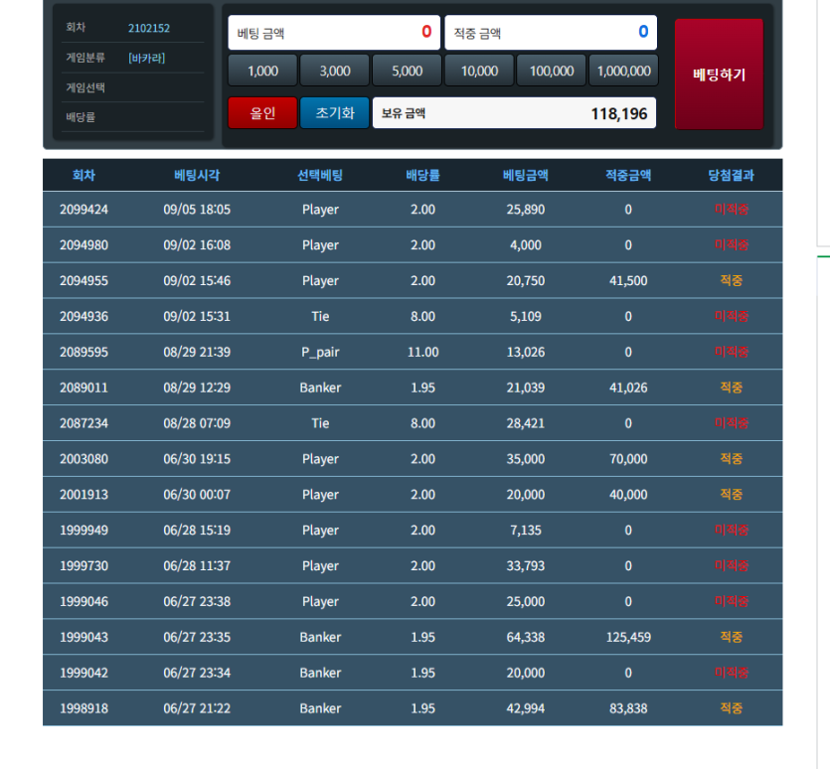Focus the 베팅 금액 input field
This screenshot has height=769, width=830.
tap(334, 32)
